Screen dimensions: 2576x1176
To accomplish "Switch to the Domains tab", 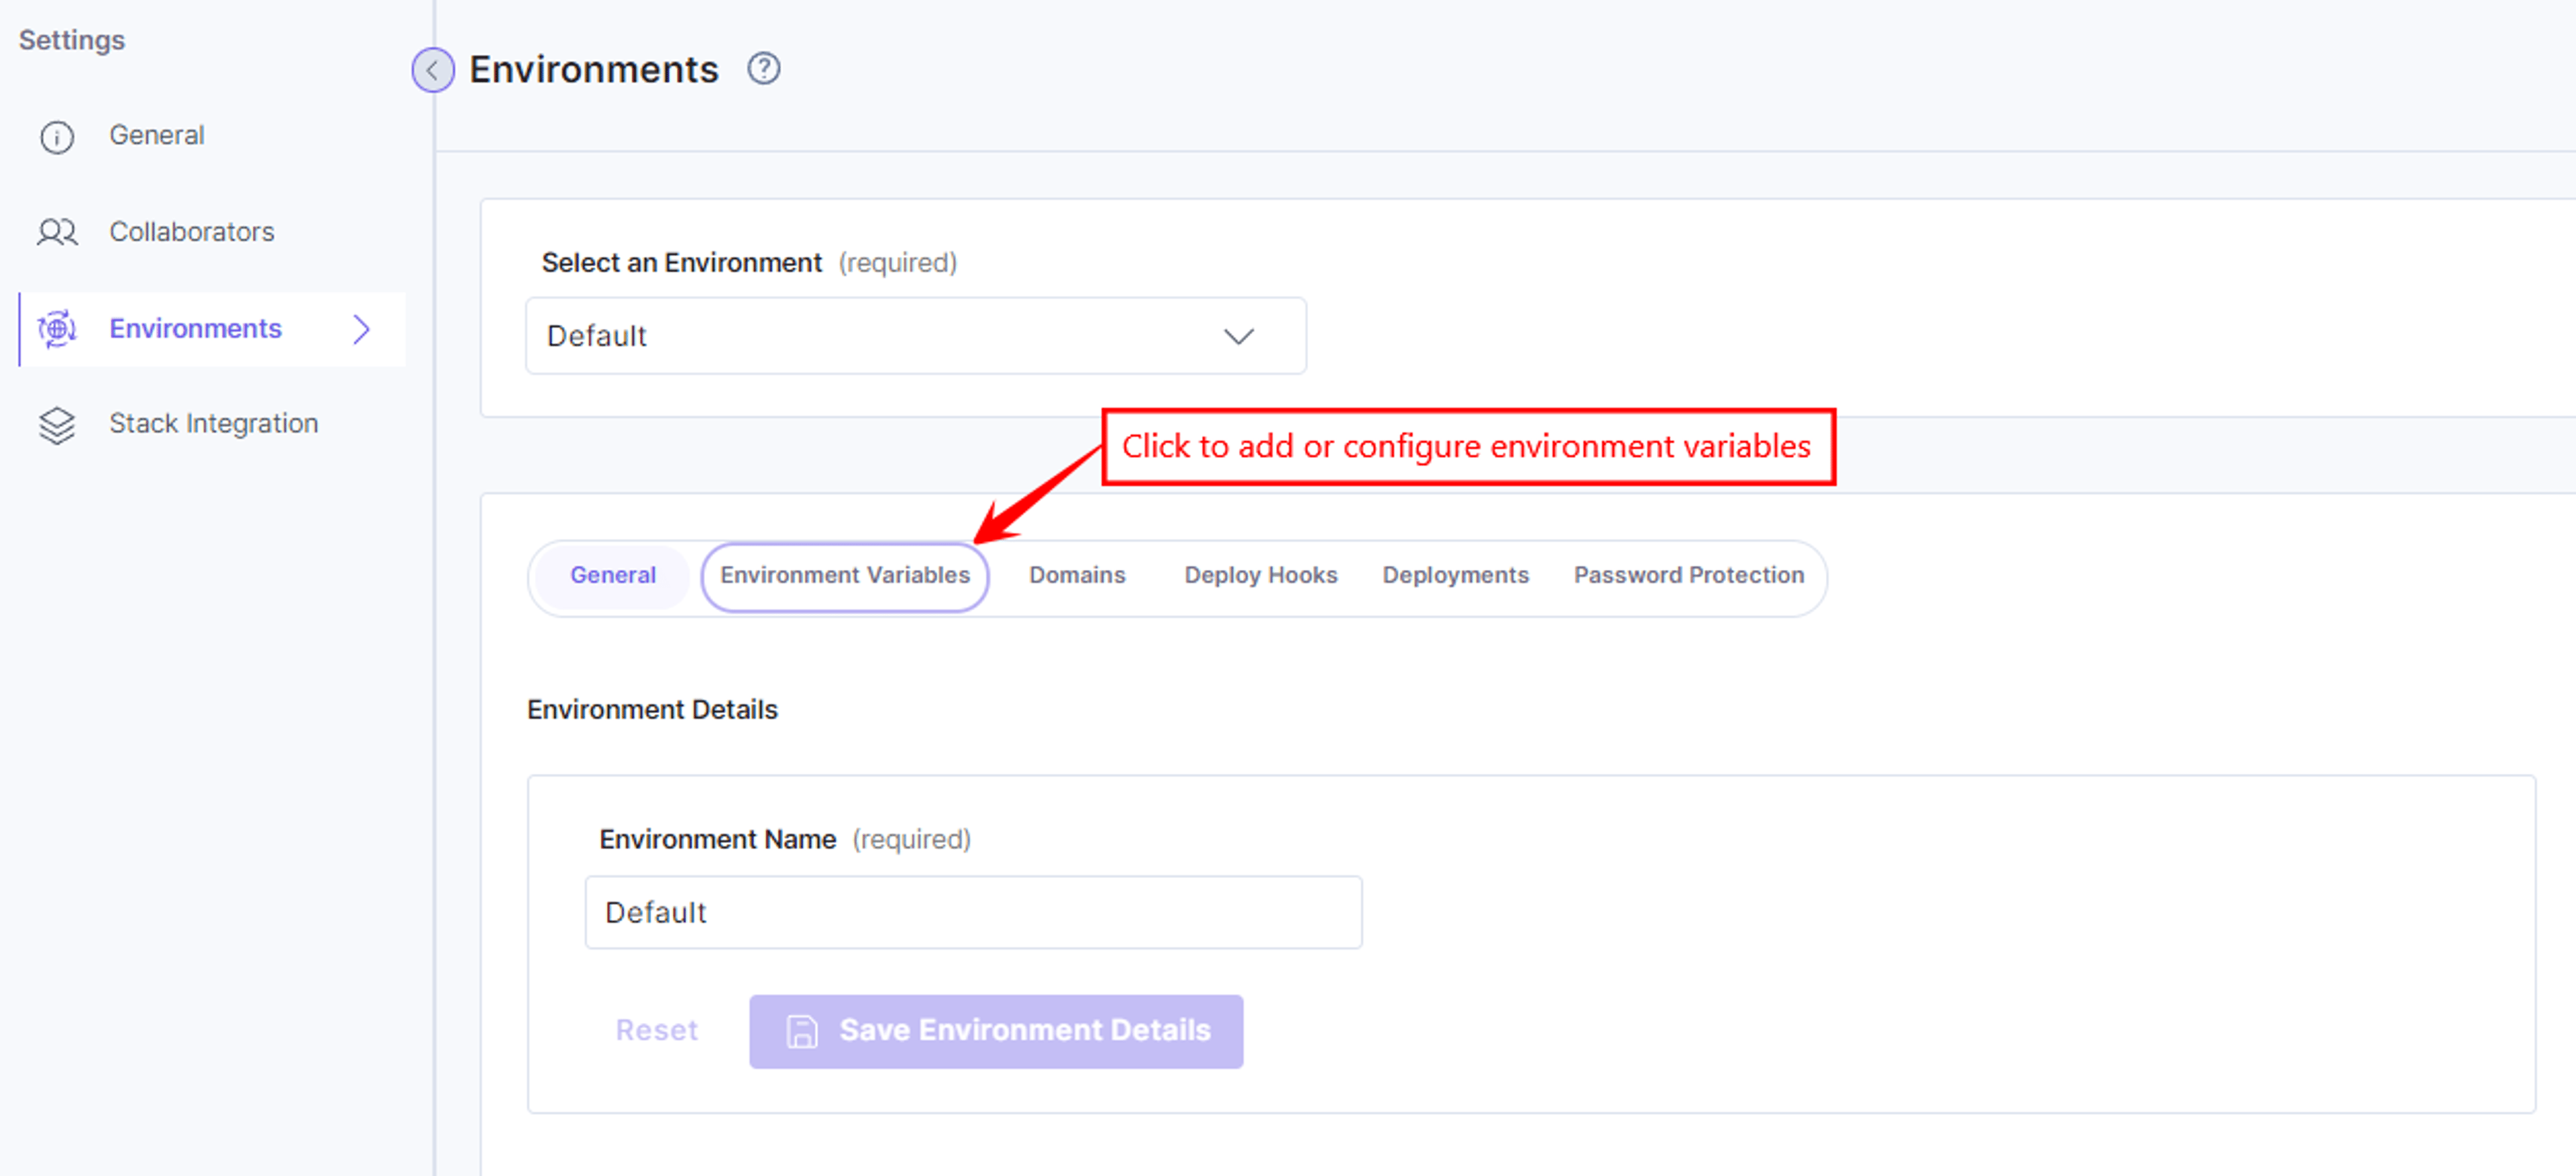I will tap(1077, 575).
